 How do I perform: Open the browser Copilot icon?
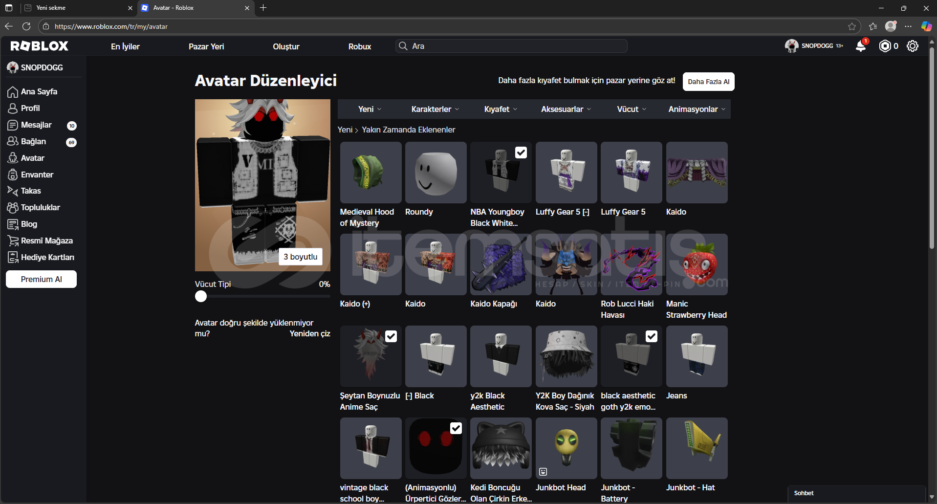926,26
